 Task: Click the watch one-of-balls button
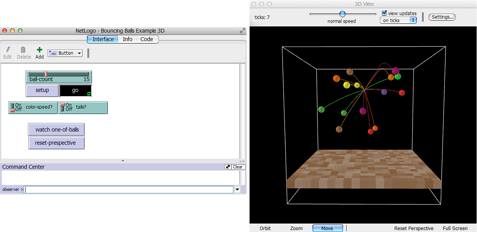[57, 130]
